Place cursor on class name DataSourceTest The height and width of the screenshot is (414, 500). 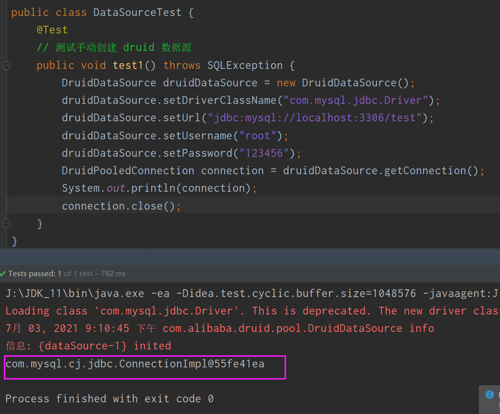(137, 13)
